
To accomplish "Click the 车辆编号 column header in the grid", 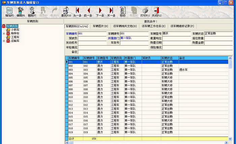I will pyautogui.click(x=76, y=58).
